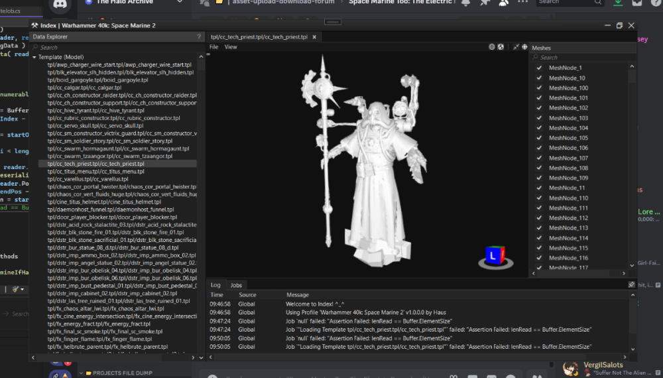Click the Data Explorer help question mark
The width and height of the screenshot is (663, 378).
point(198,37)
